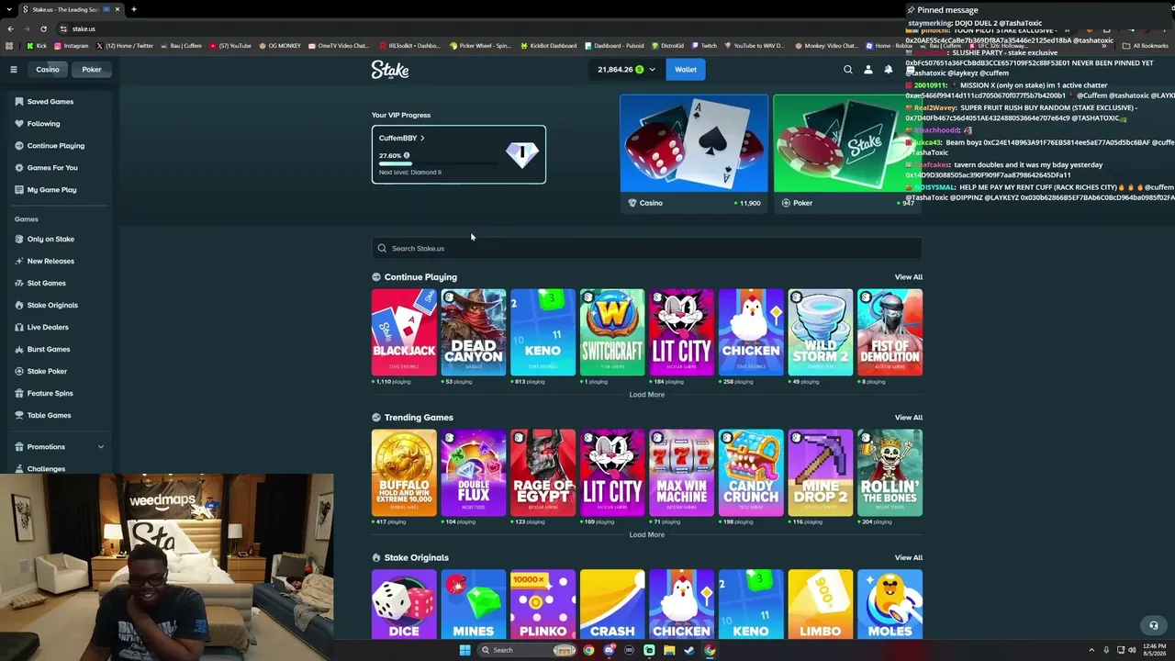Open Stake Poker in sidebar
Screen dimensions: 1175x661
click(x=47, y=372)
